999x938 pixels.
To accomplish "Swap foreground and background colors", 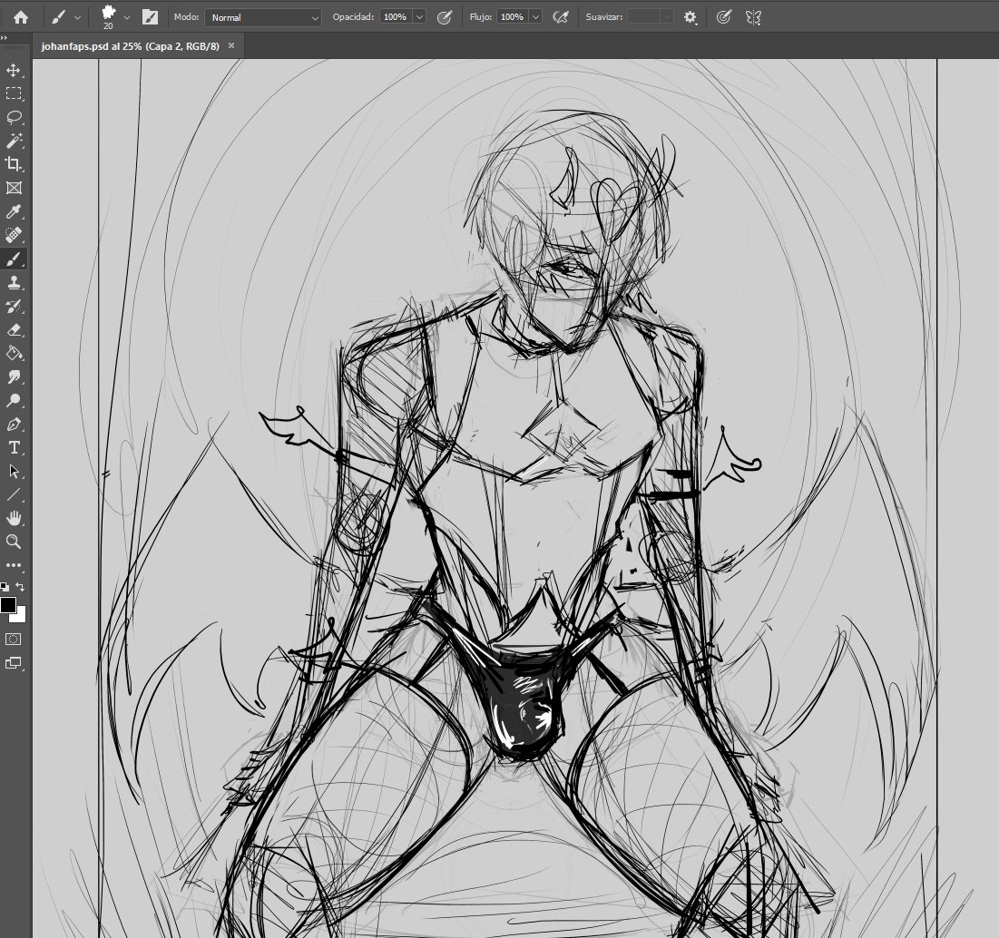I will [x=20, y=586].
